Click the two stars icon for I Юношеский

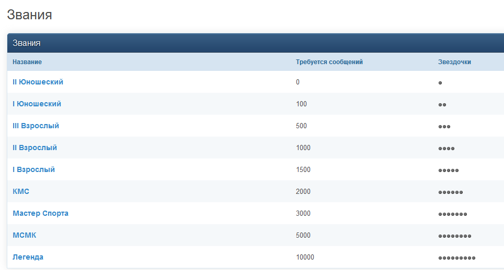(x=442, y=105)
